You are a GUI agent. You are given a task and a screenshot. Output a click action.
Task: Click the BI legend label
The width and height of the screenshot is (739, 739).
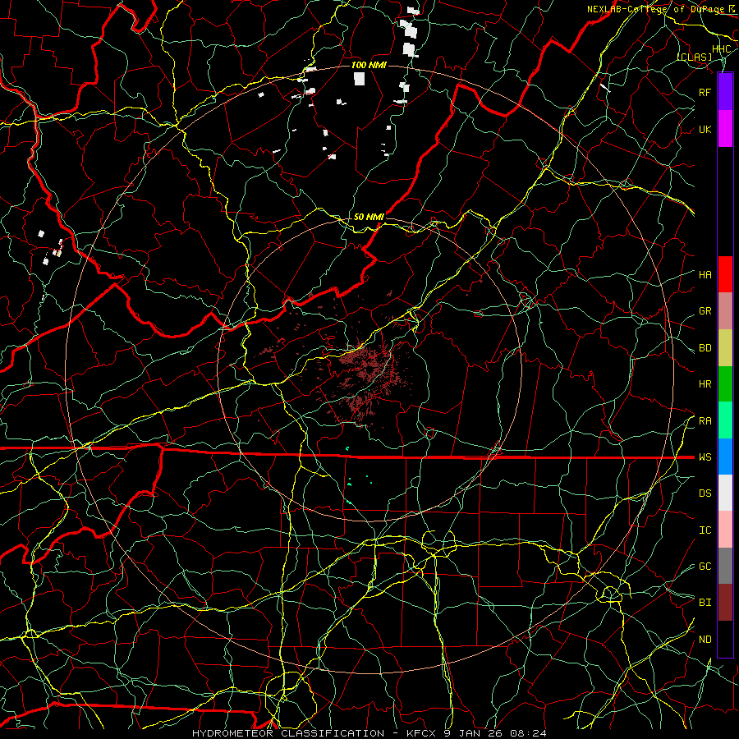(x=705, y=603)
